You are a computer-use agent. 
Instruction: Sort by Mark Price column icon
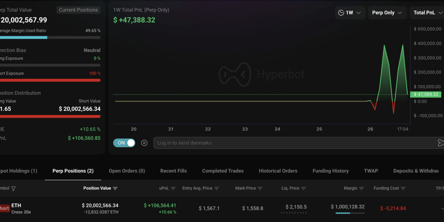(x=260, y=188)
